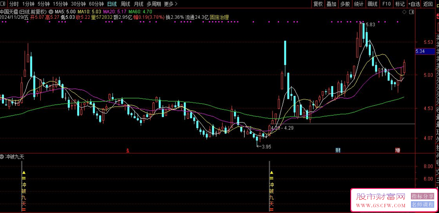Click the 流通24.3亿 float value
This screenshot has width=439, height=213.
(197, 18)
